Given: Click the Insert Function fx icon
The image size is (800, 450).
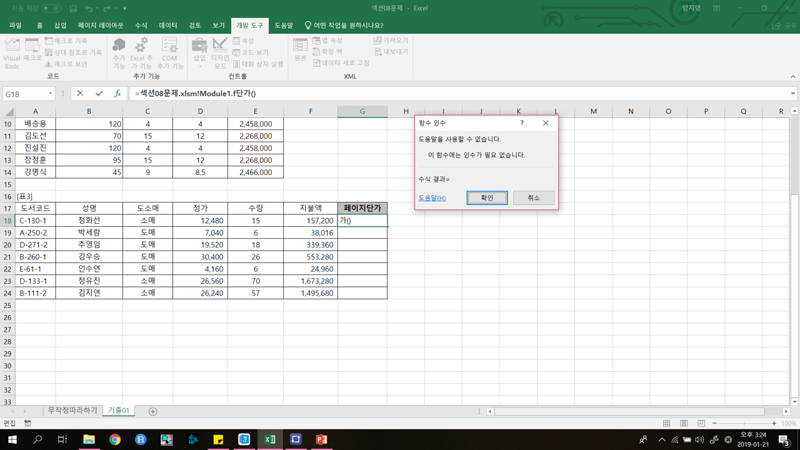Looking at the screenshot, I should pos(117,94).
